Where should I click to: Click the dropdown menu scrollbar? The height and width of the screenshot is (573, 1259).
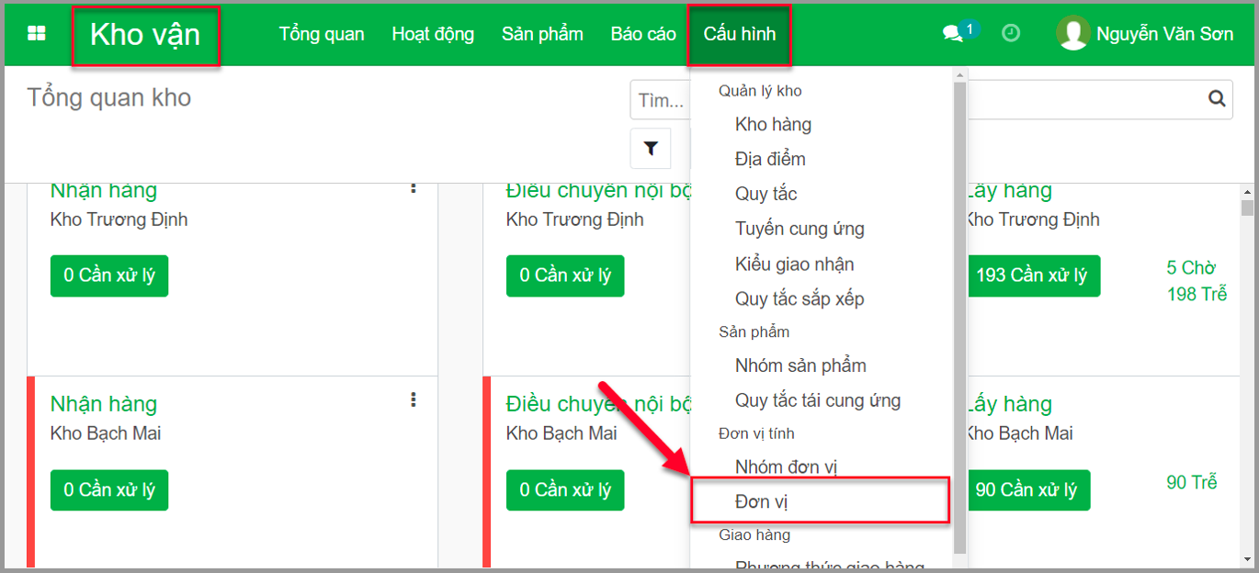[960, 312]
